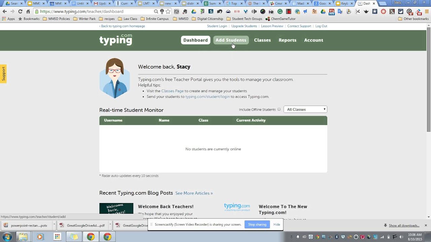Click See More Articles link
This screenshot has width=431, height=242.
coord(194,193)
